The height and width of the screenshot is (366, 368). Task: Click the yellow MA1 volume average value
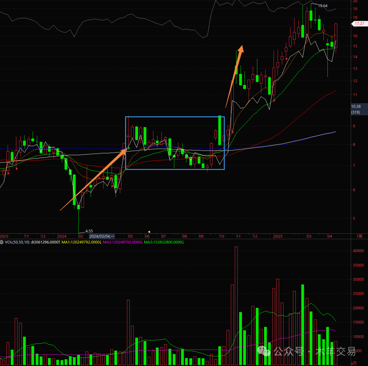81,242
